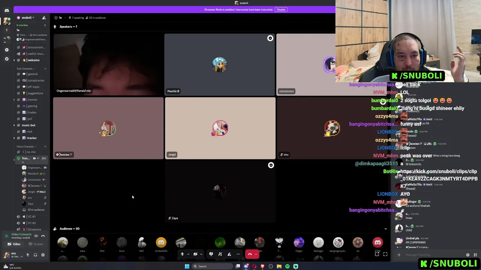Open disconnect options arrow beside red button
The width and height of the screenshot is (481, 270).
click(x=256, y=254)
